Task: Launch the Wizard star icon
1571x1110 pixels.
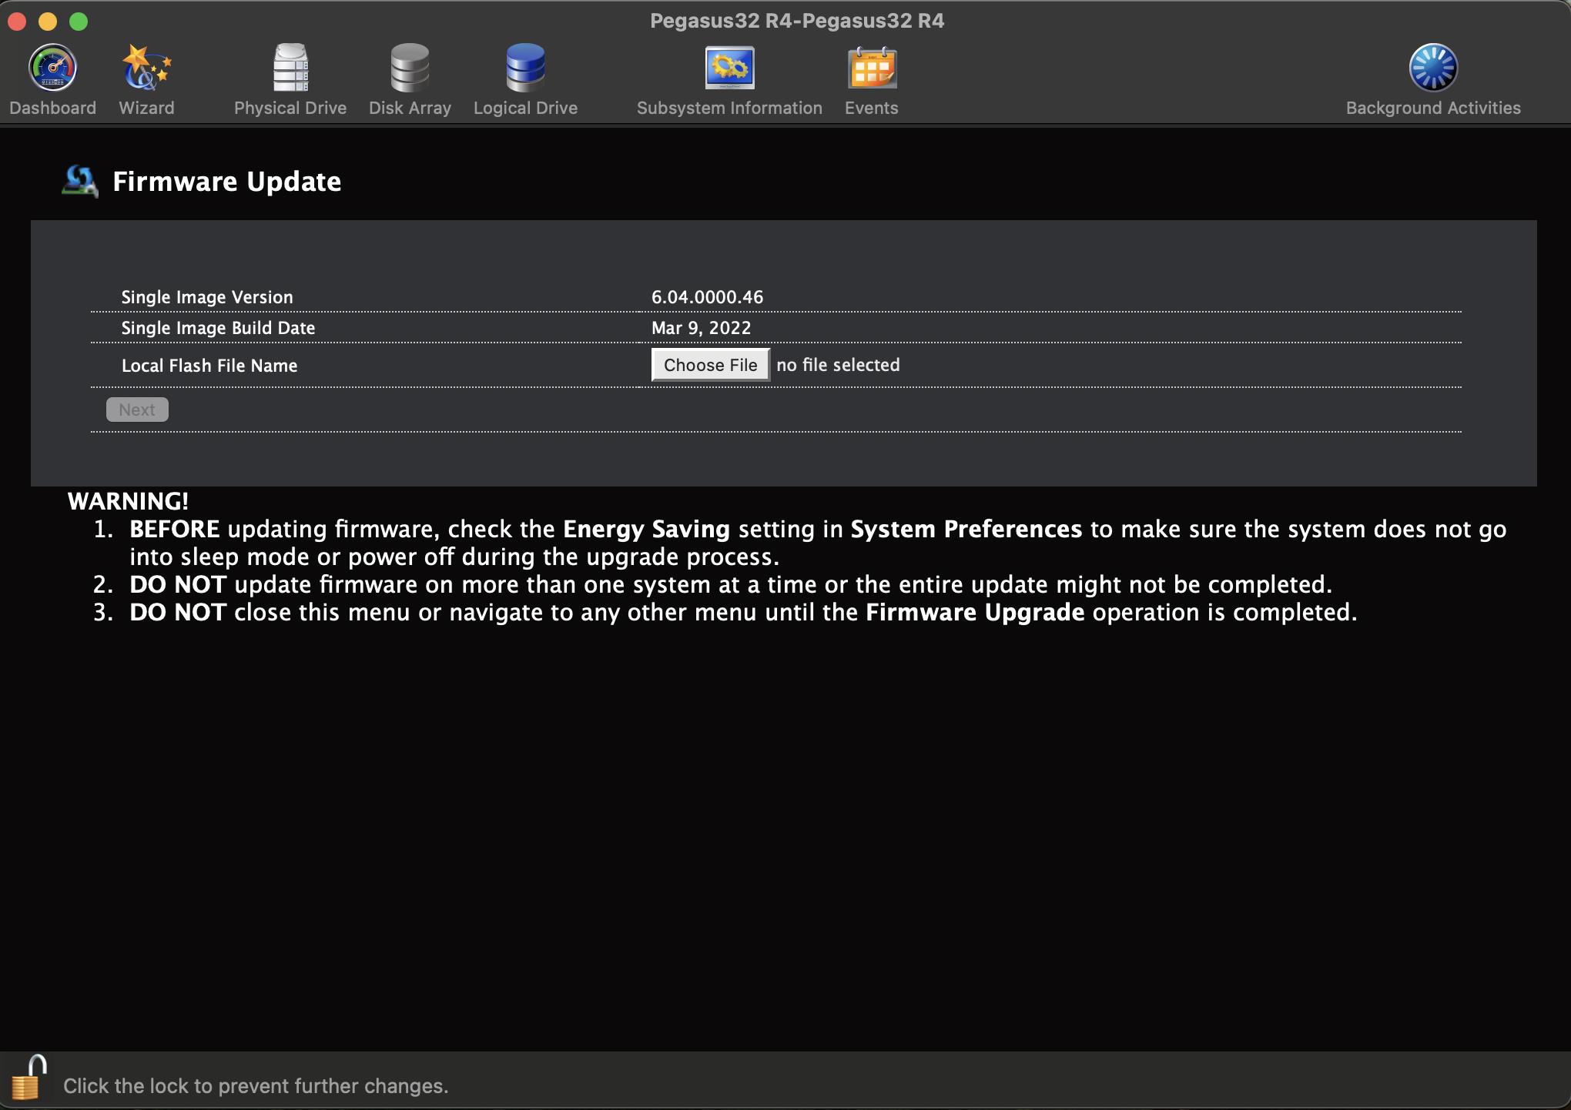Action: pos(146,68)
